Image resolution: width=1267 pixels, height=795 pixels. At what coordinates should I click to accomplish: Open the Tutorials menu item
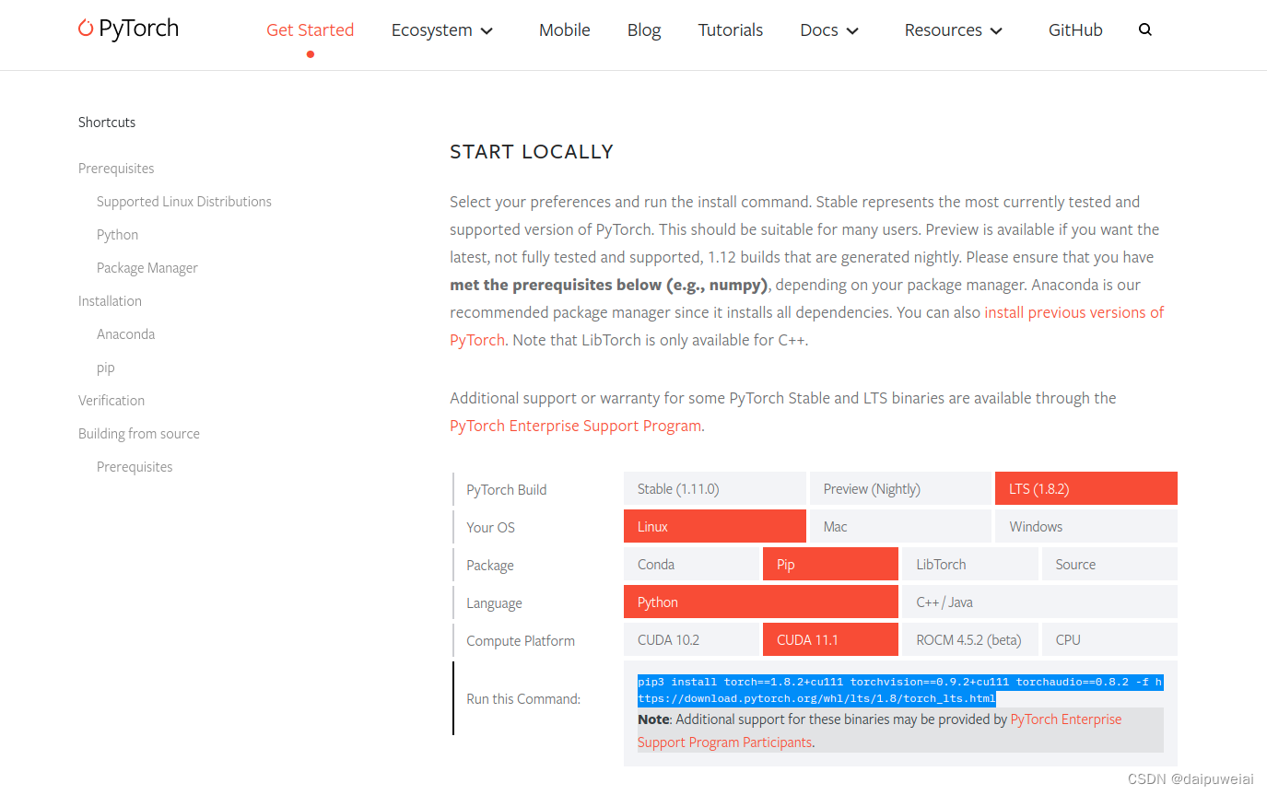pyautogui.click(x=731, y=29)
